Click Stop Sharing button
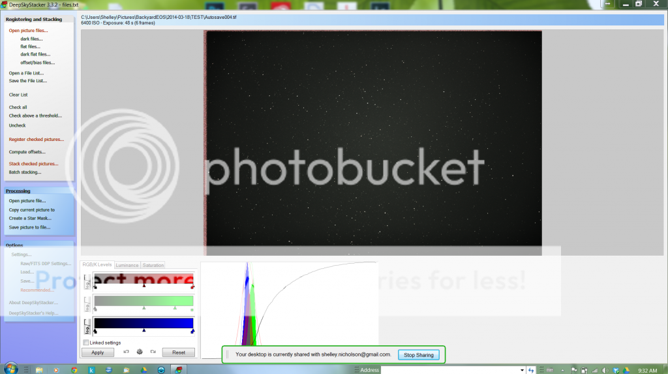Viewport: 668px width, 374px height. pyautogui.click(x=418, y=355)
